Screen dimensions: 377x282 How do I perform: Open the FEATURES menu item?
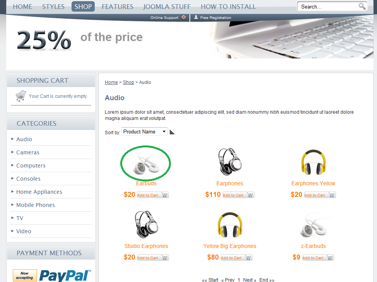117,7
